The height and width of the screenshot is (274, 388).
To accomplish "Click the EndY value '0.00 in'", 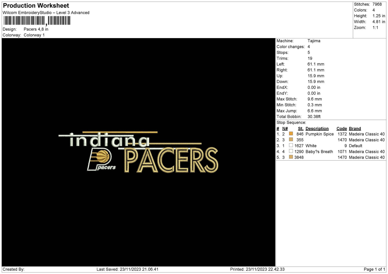I will pyautogui.click(x=314, y=93).
